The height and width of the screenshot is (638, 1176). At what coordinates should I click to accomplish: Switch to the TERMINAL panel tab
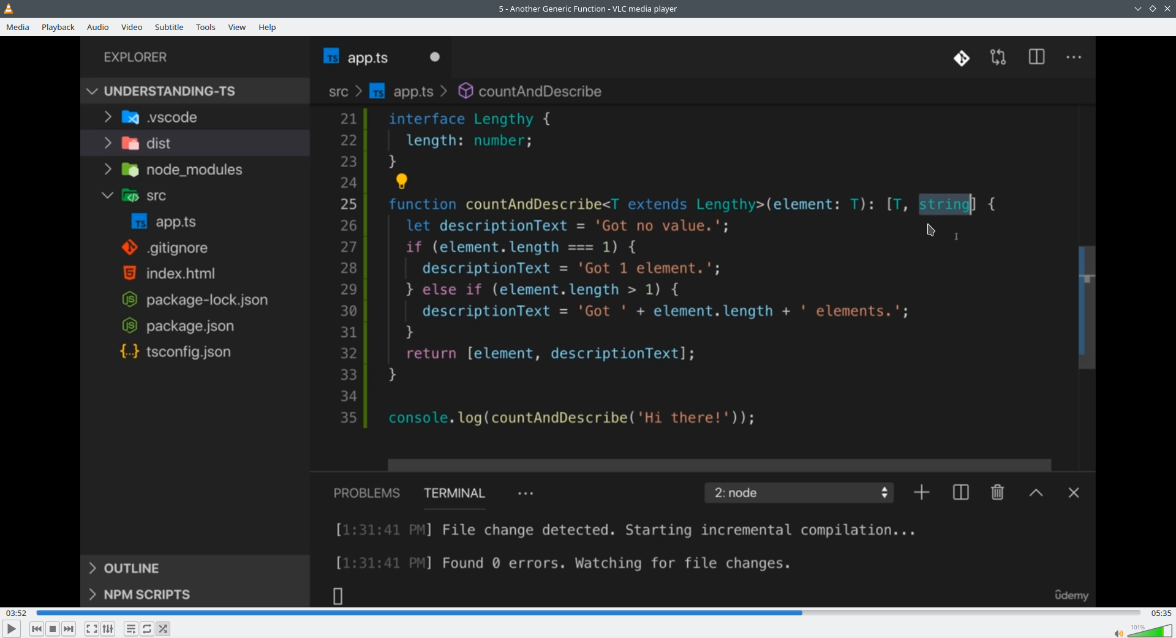454,493
